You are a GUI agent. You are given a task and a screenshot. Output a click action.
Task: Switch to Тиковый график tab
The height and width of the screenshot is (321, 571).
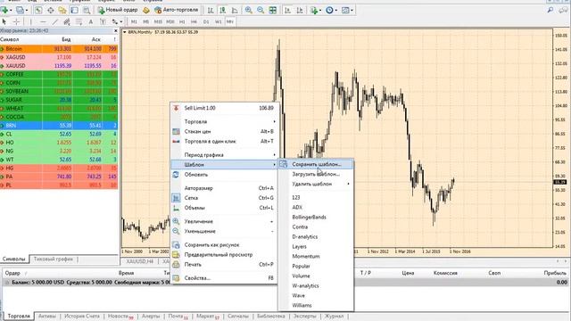(54, 259)
